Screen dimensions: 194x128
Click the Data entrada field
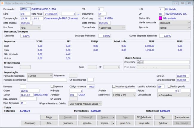[104, 23]
